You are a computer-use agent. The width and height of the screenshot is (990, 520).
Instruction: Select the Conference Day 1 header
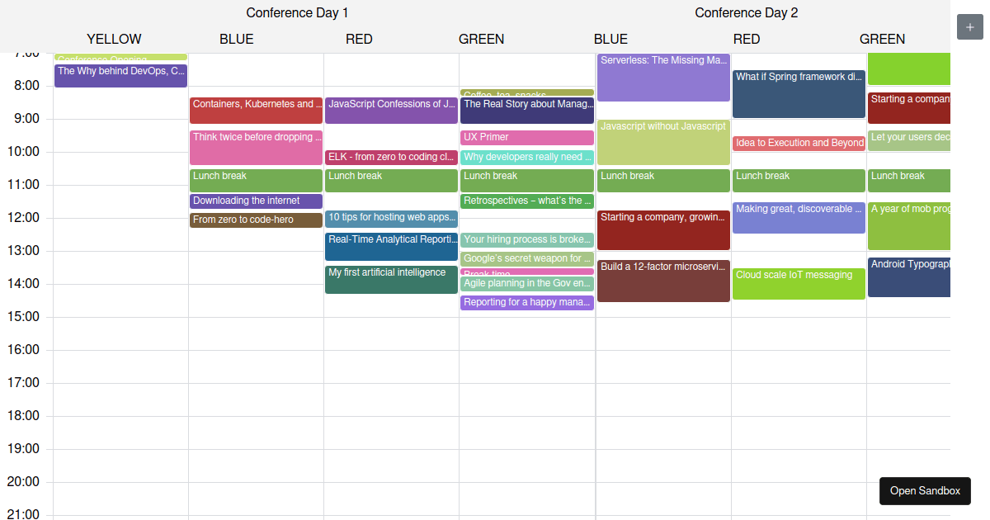click(x=297, y=12)
